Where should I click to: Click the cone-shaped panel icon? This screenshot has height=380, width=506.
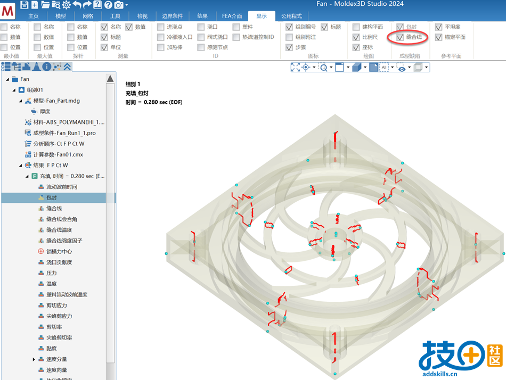coord(36,67)
